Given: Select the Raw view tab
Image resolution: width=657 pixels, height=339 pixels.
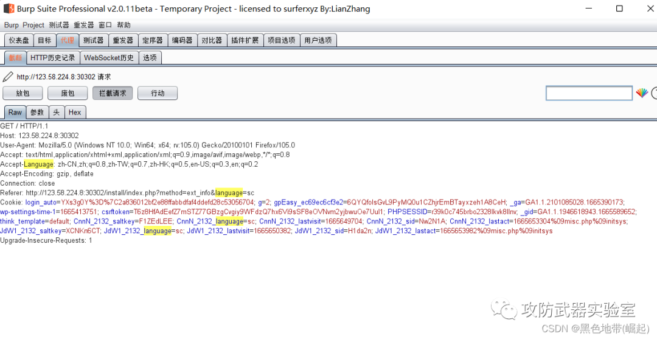Looking at the screenshot, I should tap(15, 113).
